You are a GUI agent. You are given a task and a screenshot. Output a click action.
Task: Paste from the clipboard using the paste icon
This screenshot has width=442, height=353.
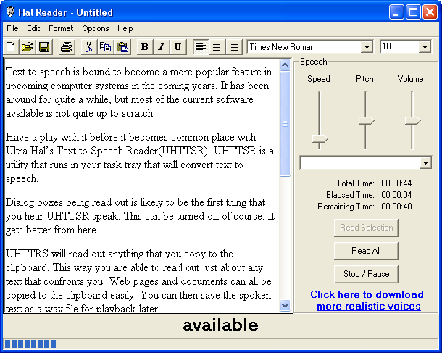point(122,47)
